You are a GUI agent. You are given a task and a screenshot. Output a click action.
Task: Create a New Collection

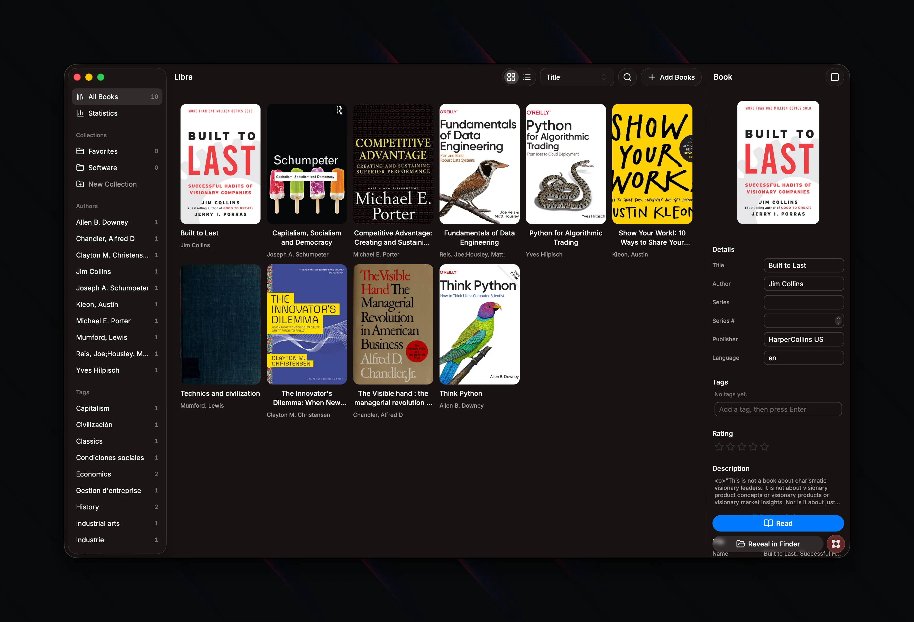click(117, 184)
